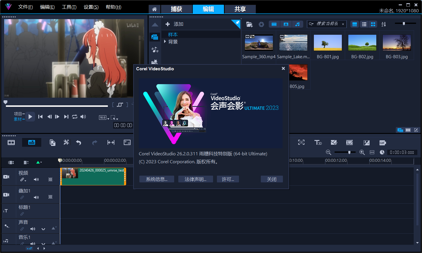Import media files with folder icon
The height and width of the screenshot is (253, 422).
coord(249,24)
